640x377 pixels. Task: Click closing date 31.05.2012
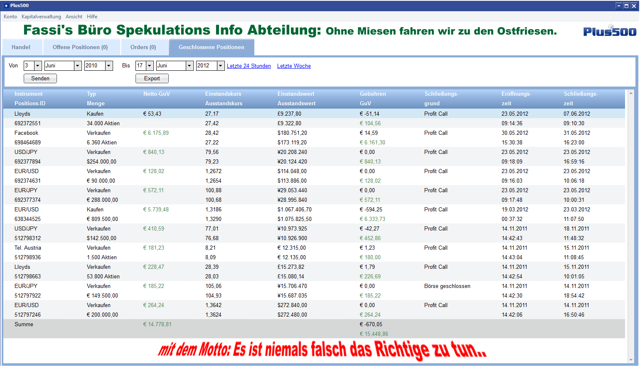tap(577, 133)
